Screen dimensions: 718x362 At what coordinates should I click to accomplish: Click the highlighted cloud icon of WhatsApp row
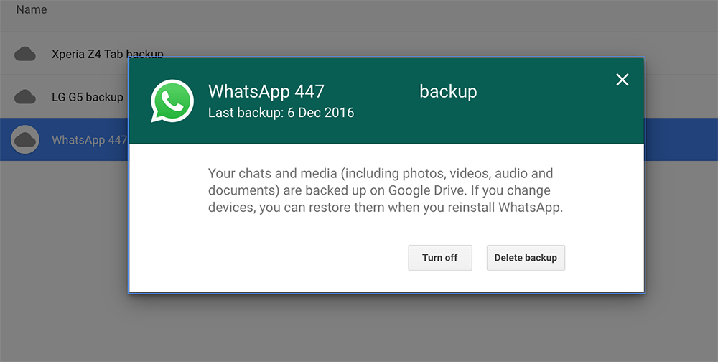click(x=25, y=140)
